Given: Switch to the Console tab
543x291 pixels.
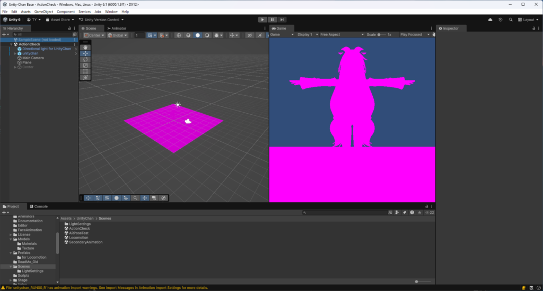Looking at the screenshot, I should pyautogui.click(x=40, y=206).
